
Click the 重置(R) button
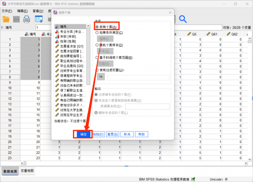point(113,134)
